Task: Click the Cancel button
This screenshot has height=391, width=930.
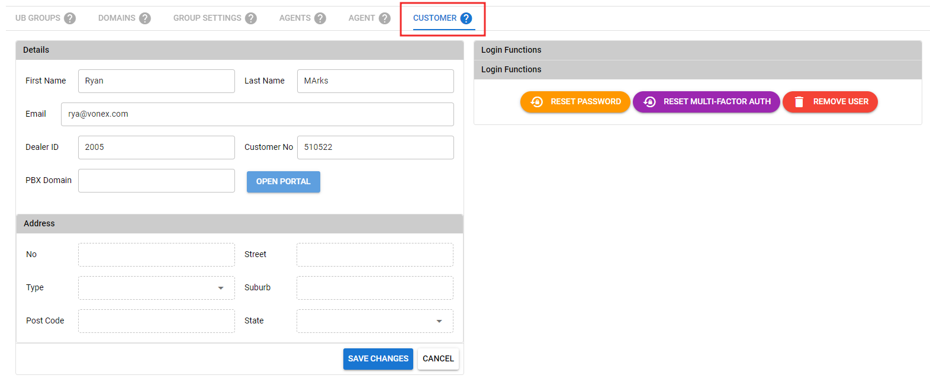Action: (x=438, y=359)
